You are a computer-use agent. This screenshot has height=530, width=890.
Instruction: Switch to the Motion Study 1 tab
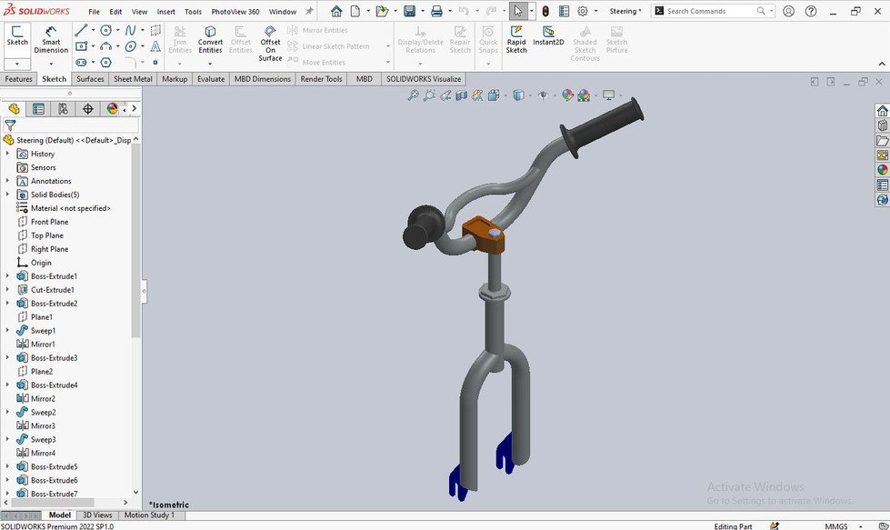(149, 515)
